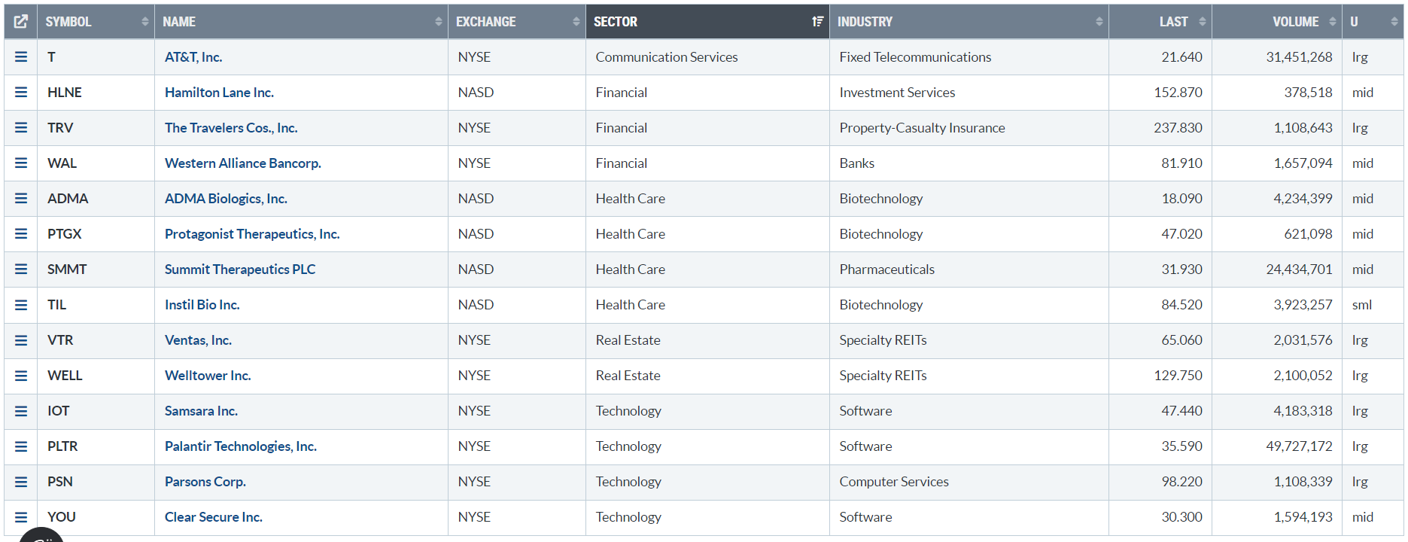
Task: Open the Hamilton Lane Inc. link
Action: point(219,93)
